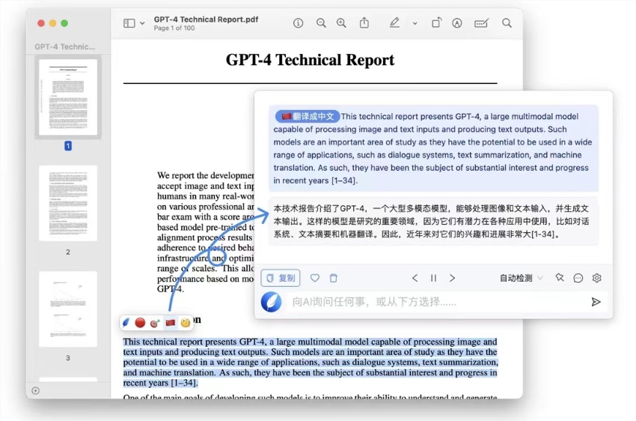
Task: Click the 'GPT-4 Technical Report' document heading
Action: pos(310,60)
